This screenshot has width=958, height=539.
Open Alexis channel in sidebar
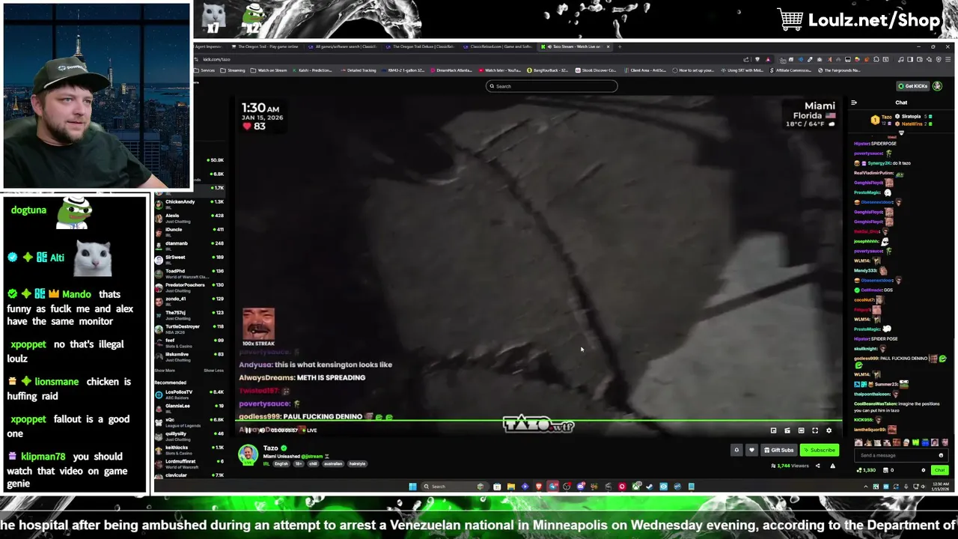tap(189, 217)
